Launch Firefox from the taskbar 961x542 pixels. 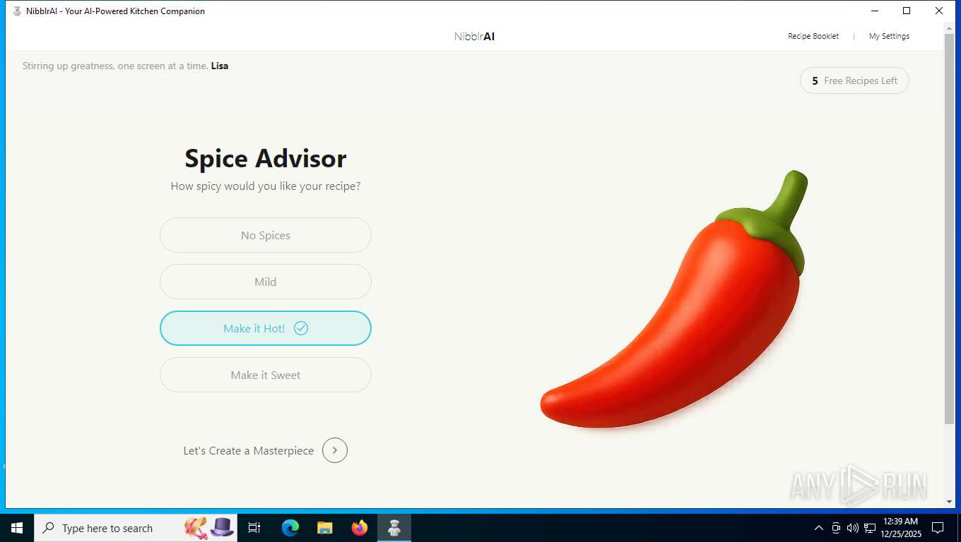pyautogui.click(x=360, y=528)
